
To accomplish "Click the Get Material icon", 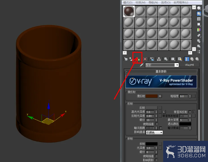I will 126,59.
